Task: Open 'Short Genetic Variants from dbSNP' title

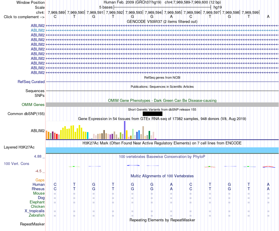Action: pos(162,109)
